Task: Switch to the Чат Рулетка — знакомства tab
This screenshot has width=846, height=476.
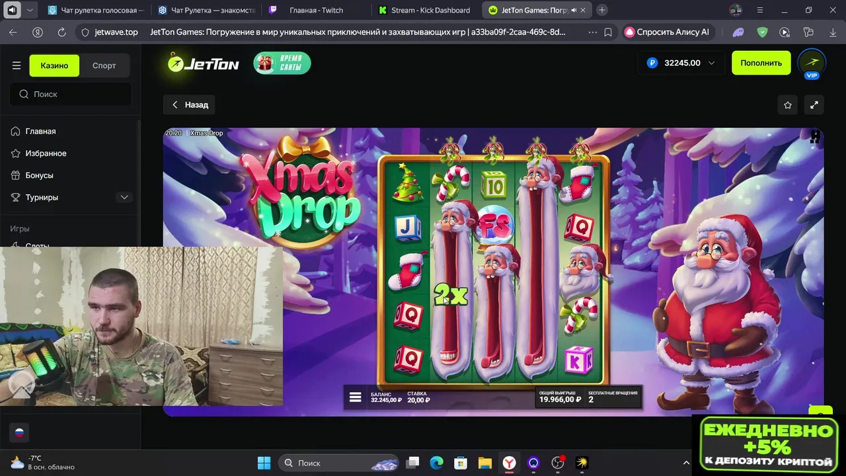Action: point(206,10)
